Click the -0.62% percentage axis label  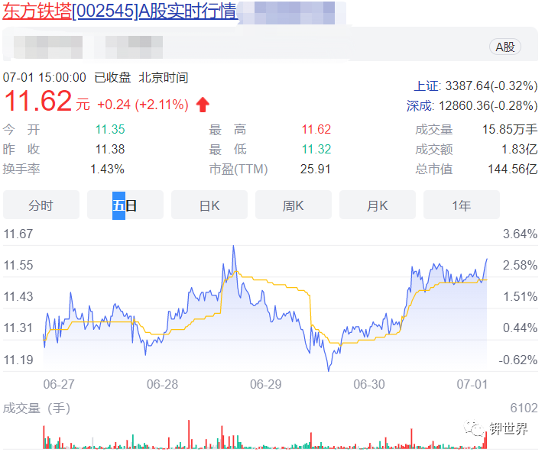coord(518,360)
